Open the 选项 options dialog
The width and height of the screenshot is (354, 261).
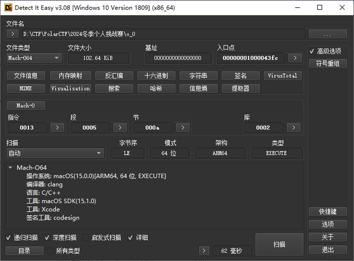pyautogui.click(x=328, y=224)
